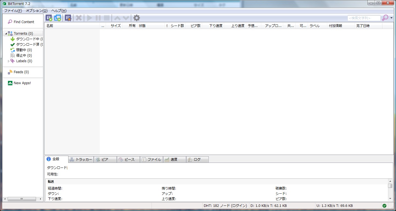
Task: Sort by the ピア数 column header
Action: pyautogui.click(x=194, y=26)
